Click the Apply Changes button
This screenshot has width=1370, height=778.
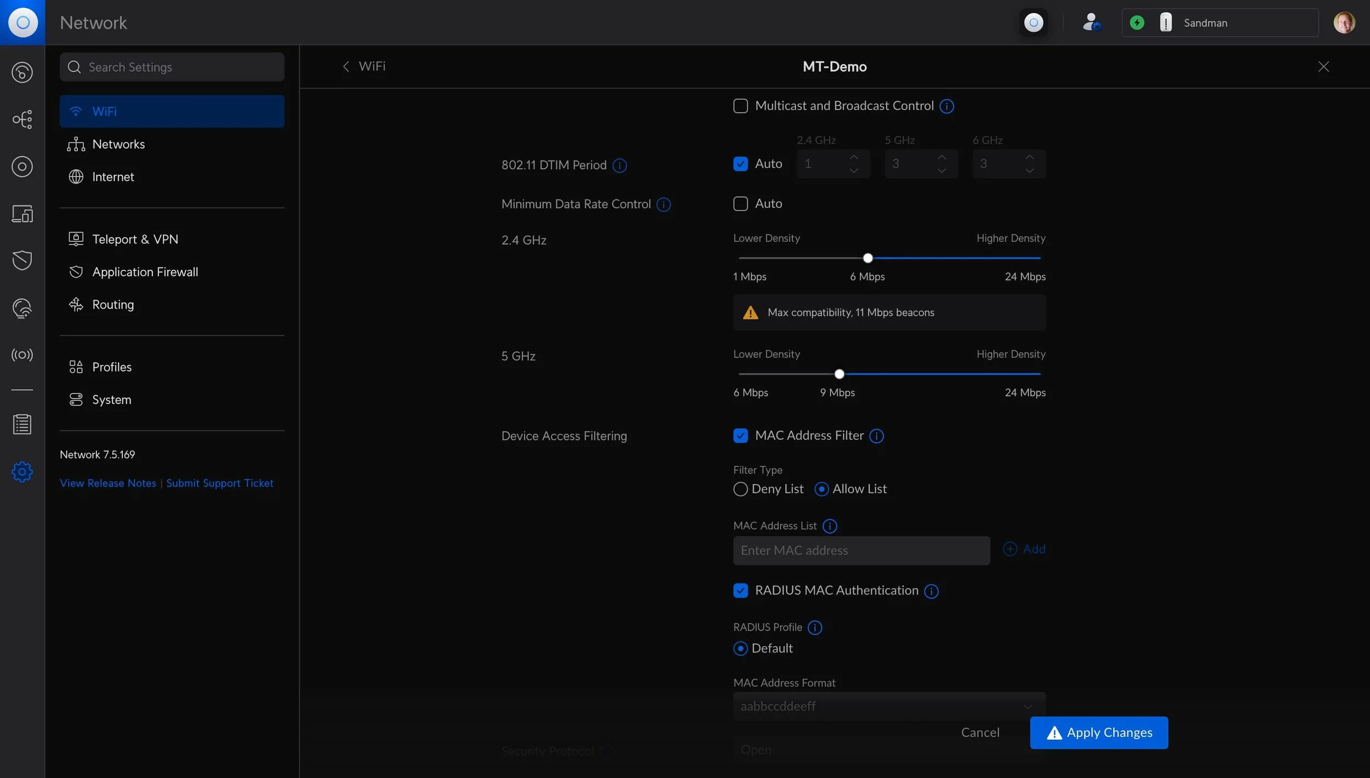pos(1099,732)
